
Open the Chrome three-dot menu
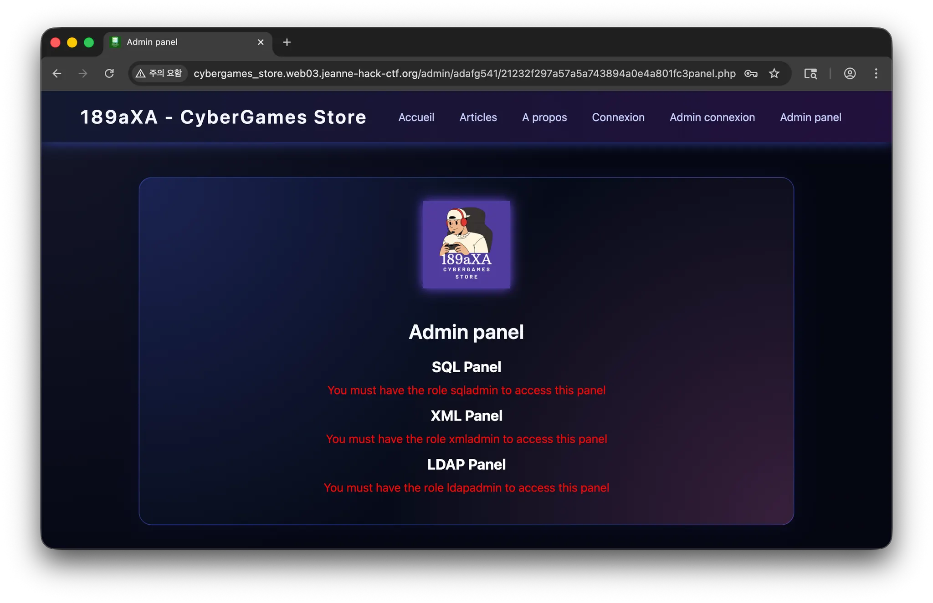[x=876, y=73]
